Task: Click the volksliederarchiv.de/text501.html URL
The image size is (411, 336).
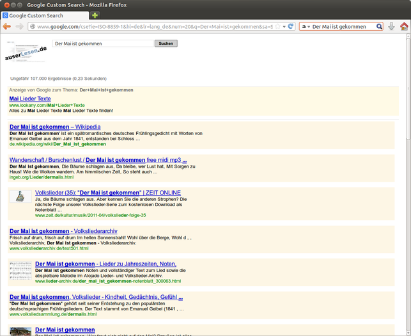Action: 49,248
